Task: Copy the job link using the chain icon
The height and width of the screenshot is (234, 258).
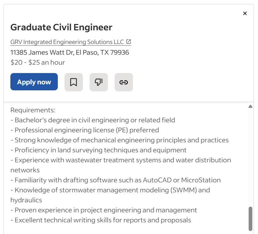Action: pyautogui.click(x=124, y=82)
